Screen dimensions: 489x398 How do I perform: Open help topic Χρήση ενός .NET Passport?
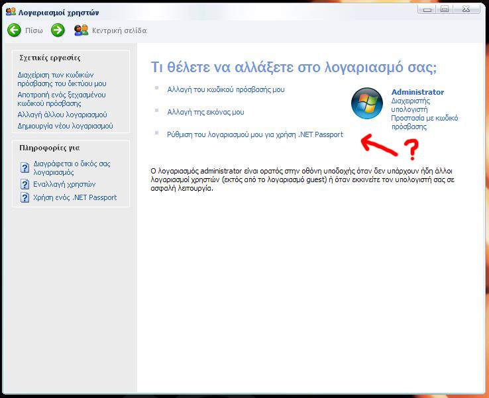75,197
